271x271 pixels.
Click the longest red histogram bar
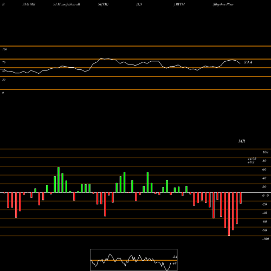tap(229, 214)
